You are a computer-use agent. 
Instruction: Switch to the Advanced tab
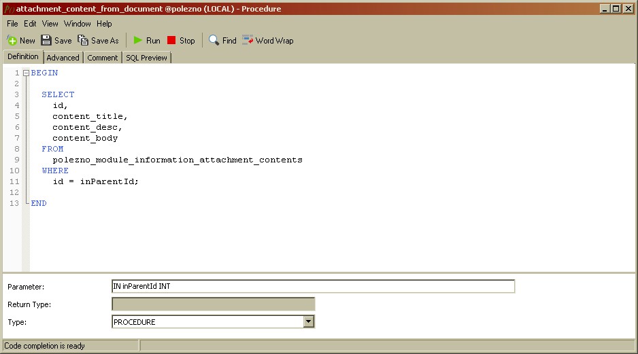point(63,58)
